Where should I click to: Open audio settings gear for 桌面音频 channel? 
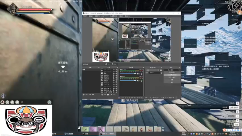pos(141,81)
